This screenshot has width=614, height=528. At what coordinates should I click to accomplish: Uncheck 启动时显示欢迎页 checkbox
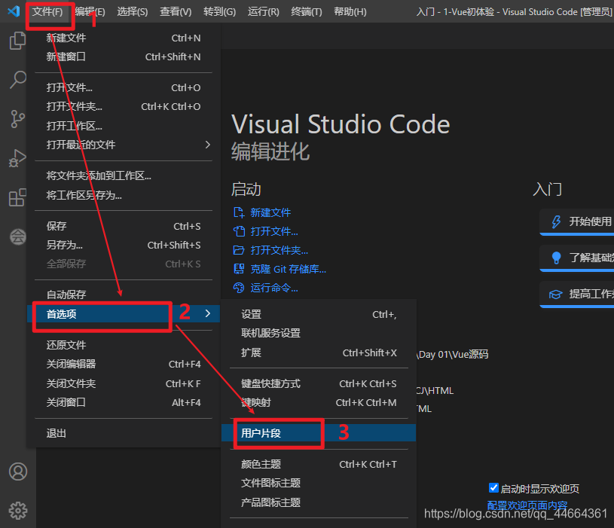tap(494, 488)
